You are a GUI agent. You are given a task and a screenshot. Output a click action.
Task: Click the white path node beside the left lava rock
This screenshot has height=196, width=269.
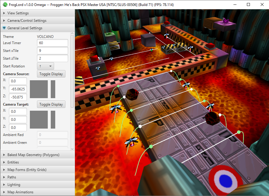coord(124,97)
